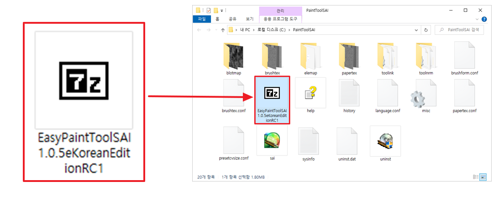Open the 보기 ribbon tab
Viewport: 504px width, 197px height.
pyautogui.click(x=249, y=19)
